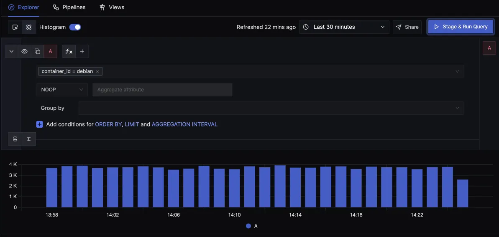Collapse query A with the chevron
Viewport: 499px width, 237px height.
point(11,51)
